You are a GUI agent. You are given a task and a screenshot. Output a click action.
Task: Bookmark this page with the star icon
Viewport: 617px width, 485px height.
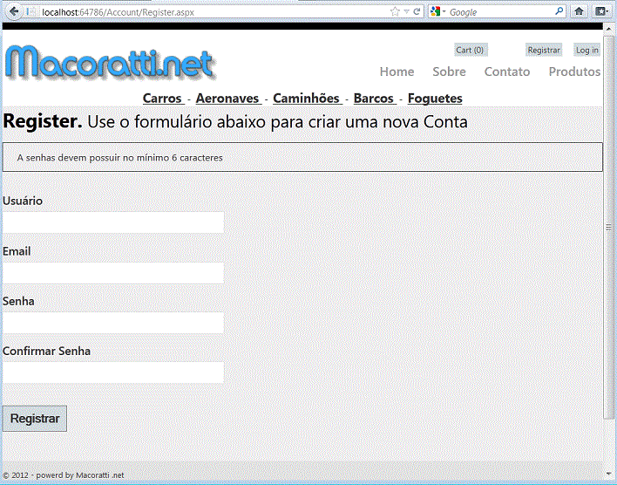tap(395, 11)
